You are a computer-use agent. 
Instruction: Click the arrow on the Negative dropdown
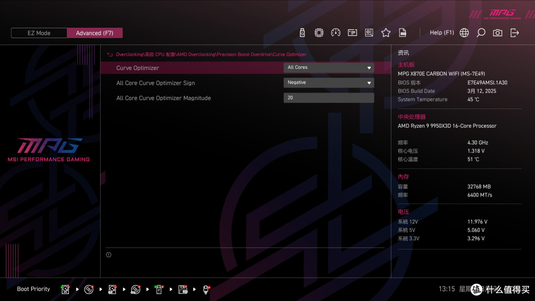tap(369, 83)
